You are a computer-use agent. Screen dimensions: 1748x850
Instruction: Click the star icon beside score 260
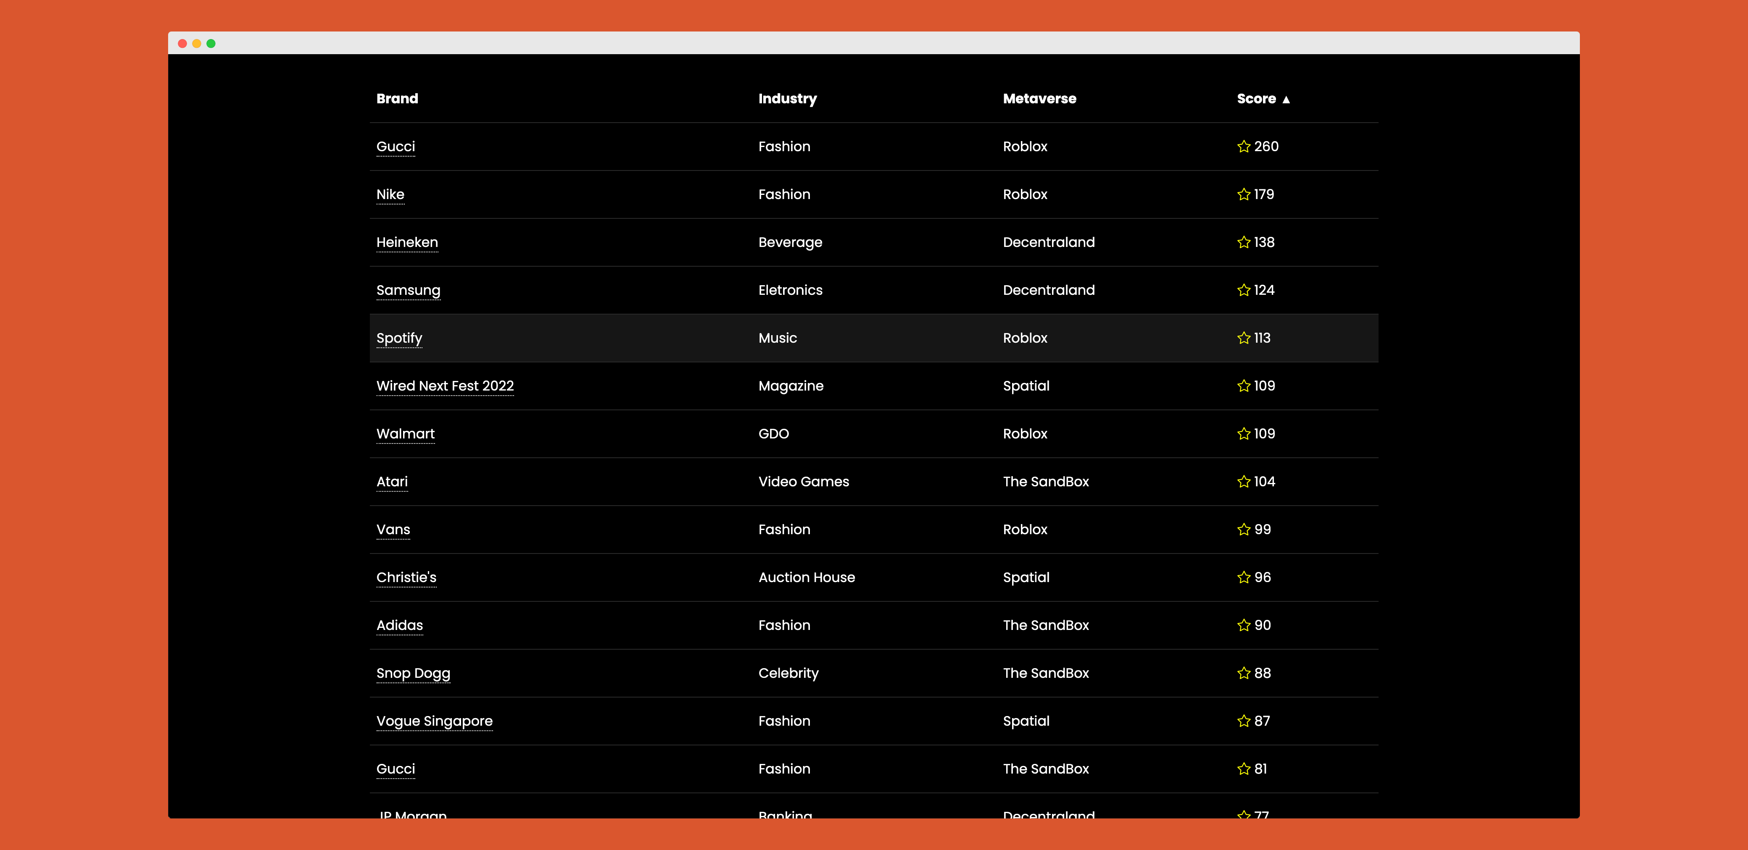coord(1243,147)
